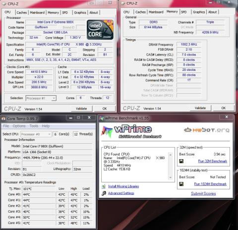Click the Run 1024M Benchmark link
238x230 pixels.
coord(210,184)
